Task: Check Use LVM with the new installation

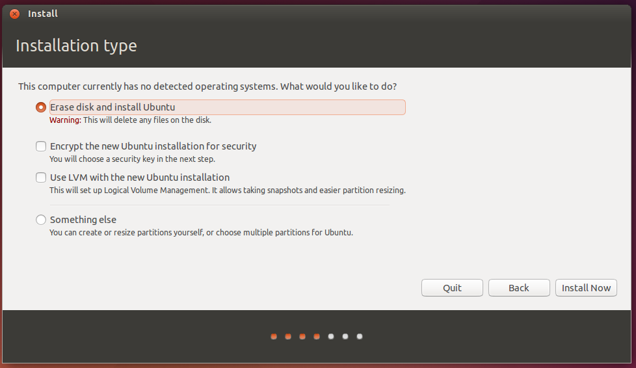Action: 40,177
